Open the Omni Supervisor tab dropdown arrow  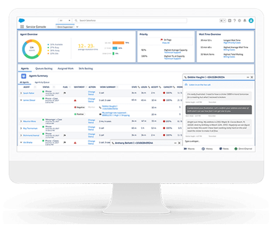pyautogui.click(x=77, y=27)
